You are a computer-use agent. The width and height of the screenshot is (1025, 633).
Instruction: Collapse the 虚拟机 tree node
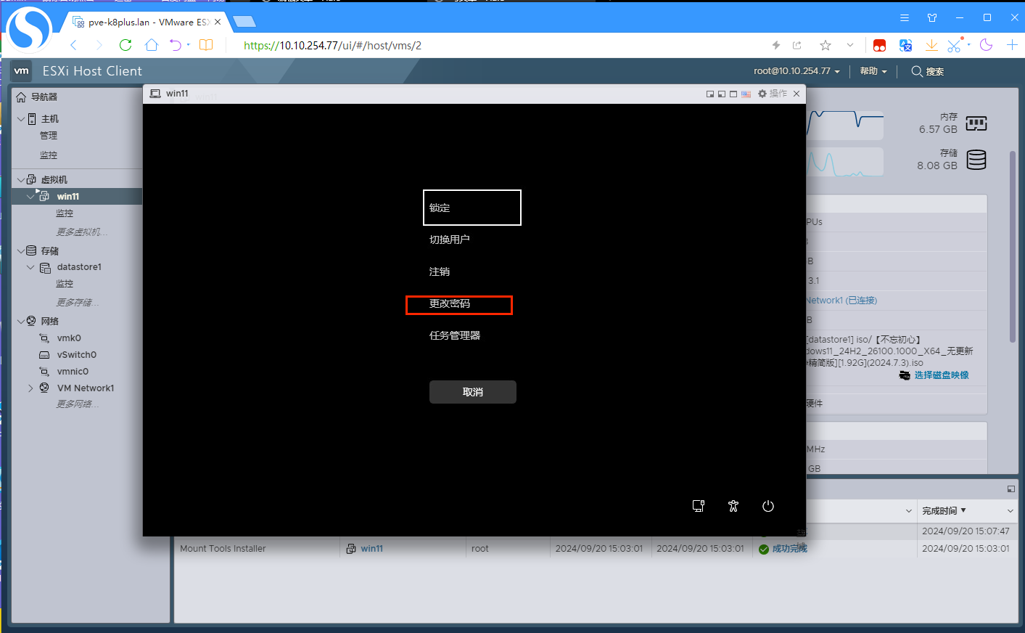coord(21,180)
